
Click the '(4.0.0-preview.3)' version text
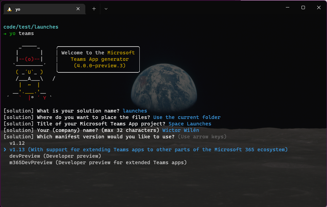(100, 66)
